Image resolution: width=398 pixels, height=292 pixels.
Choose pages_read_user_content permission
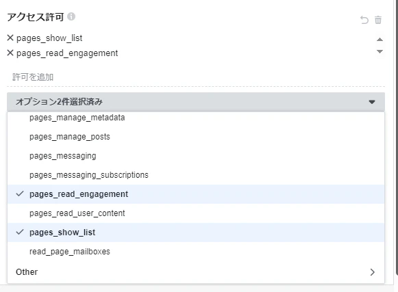pos(196,213)
